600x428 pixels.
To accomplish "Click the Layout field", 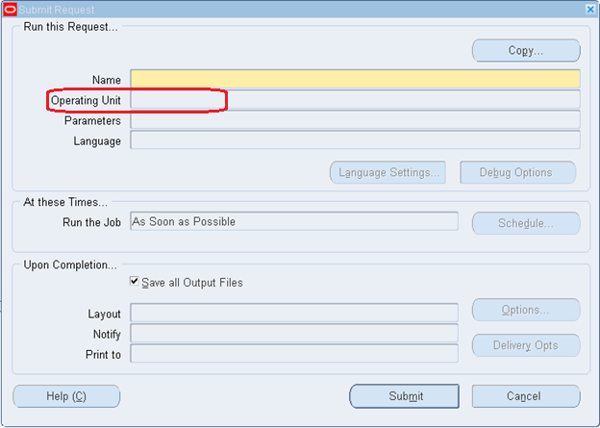I will (294, 313).
